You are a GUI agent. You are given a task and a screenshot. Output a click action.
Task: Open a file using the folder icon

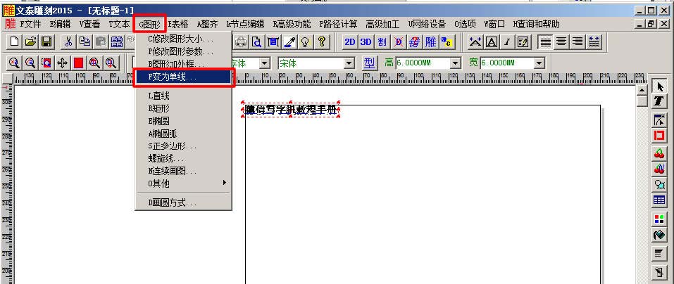coord(30,41)
